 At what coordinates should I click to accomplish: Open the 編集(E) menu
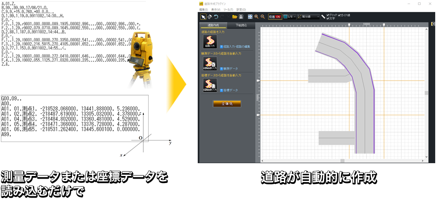click(x=203, y=9)
